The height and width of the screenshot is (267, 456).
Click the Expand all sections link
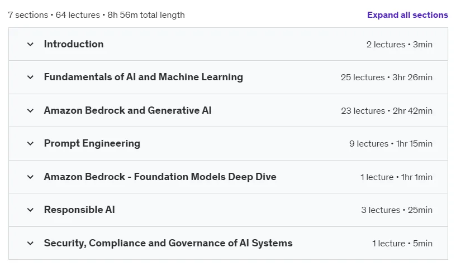pyautogui.click(x=407, y=15)
